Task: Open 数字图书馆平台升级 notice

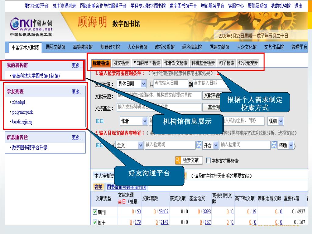Action: coord(30,147)
